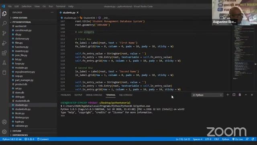
Task: Click the Connect status bar item
Action: (43, 139)
